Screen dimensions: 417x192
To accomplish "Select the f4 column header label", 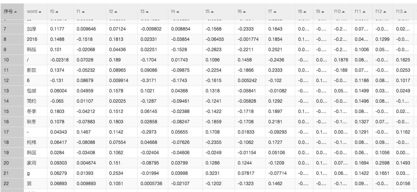I will tap(173, 12).
